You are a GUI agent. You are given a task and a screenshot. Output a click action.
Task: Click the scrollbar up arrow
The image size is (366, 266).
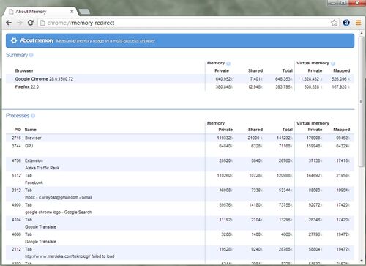point(361,33)
